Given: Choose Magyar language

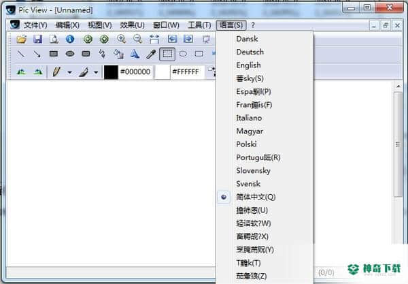Looking at the screenshot, I should [x=265, y=131].
